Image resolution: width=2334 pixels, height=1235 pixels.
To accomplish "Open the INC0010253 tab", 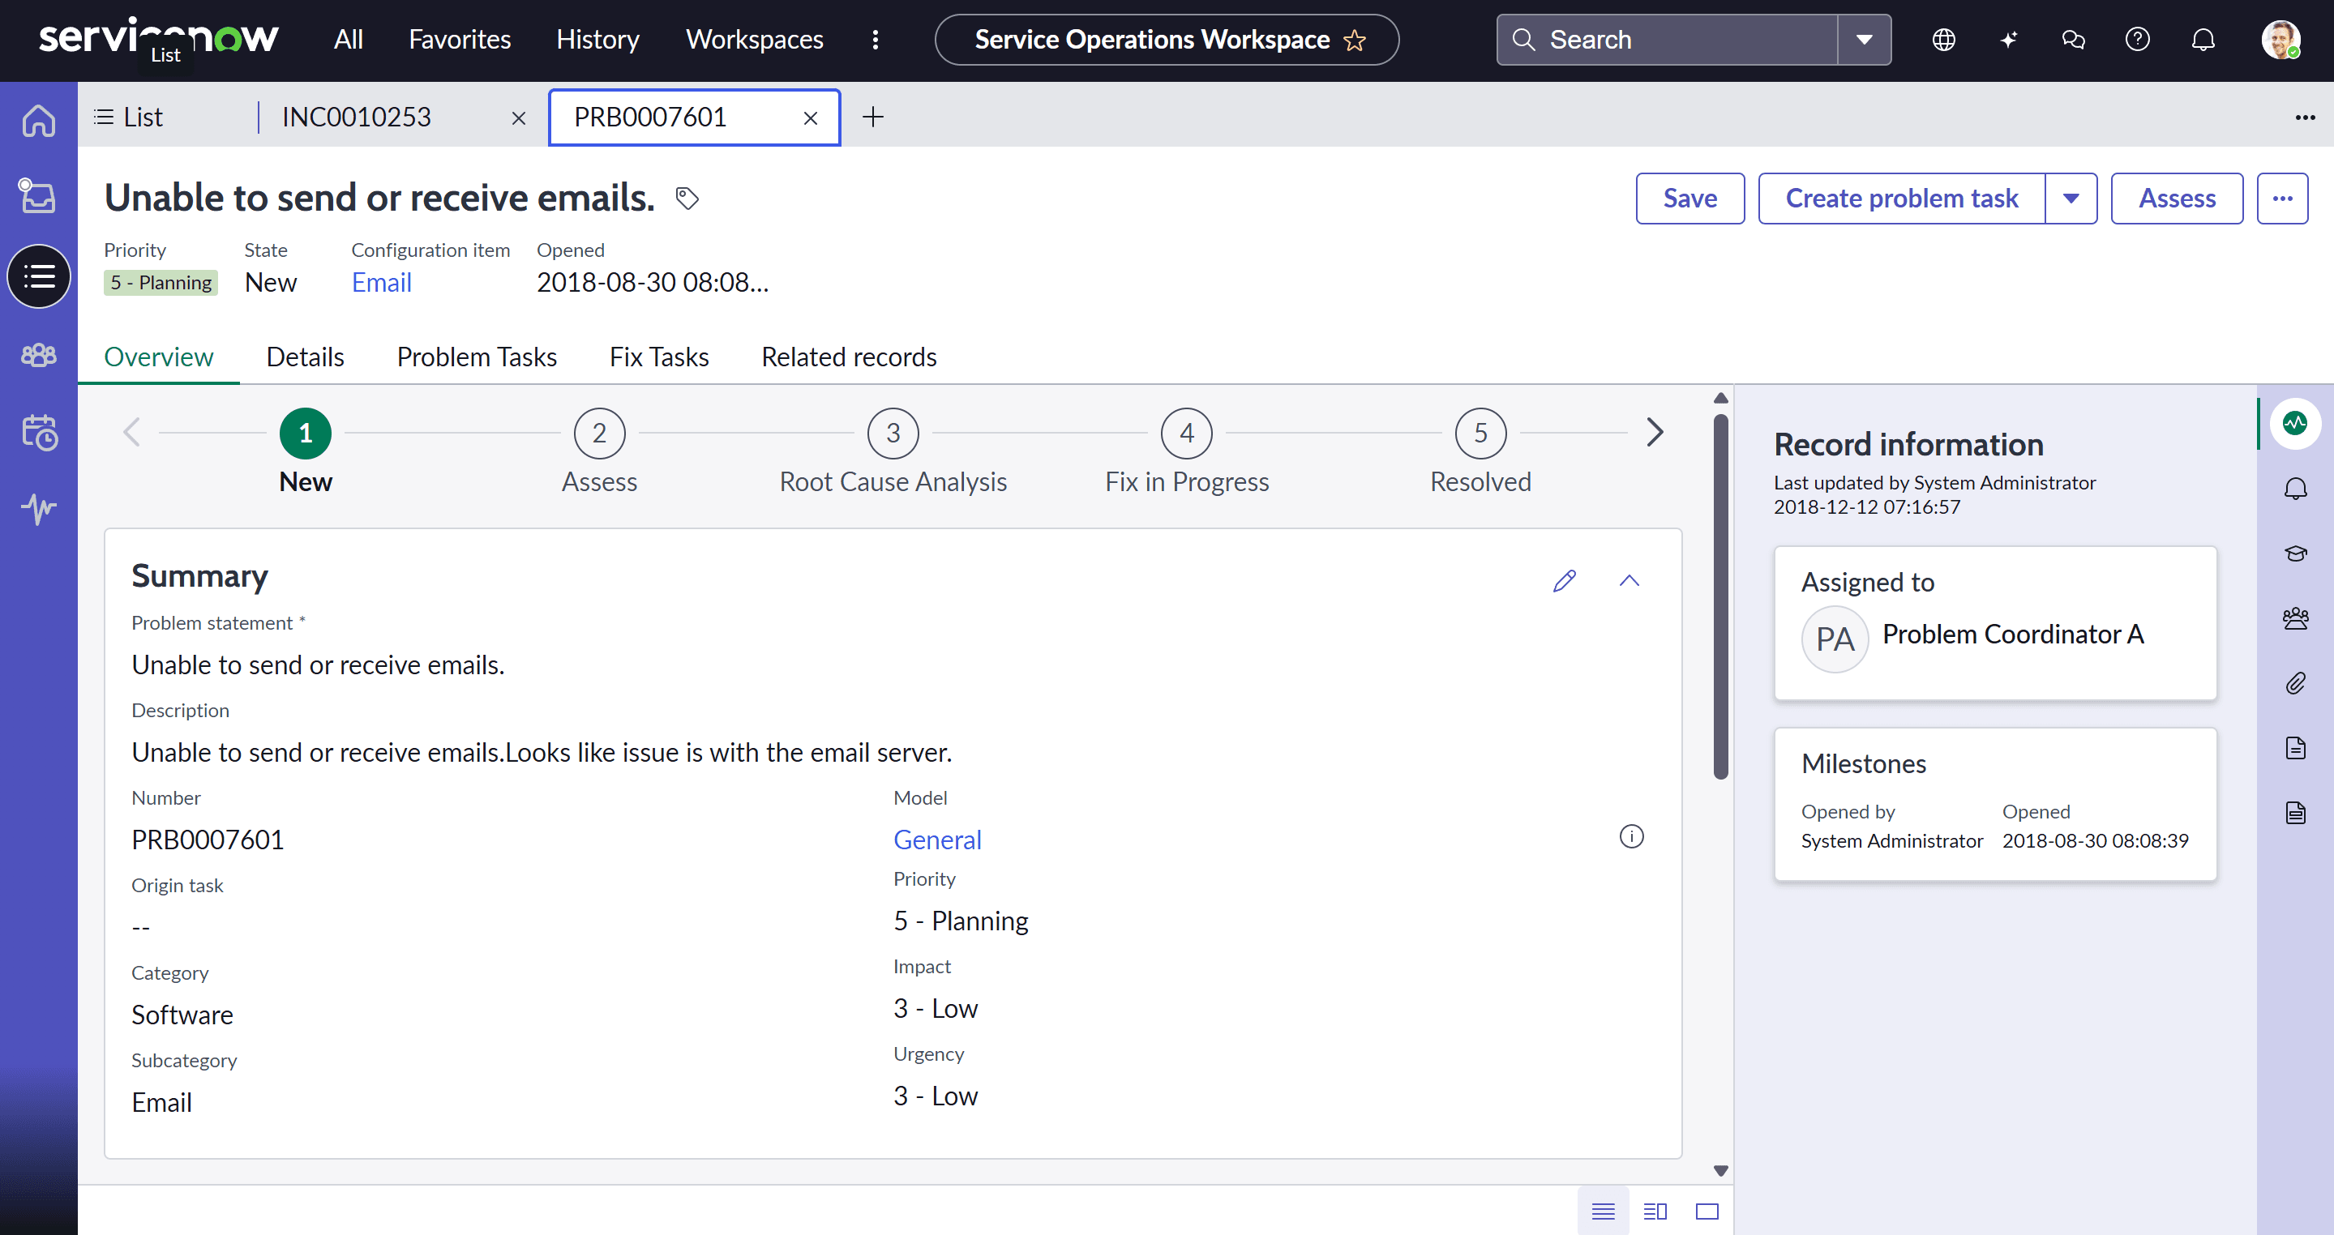I will tap(357, 117).
